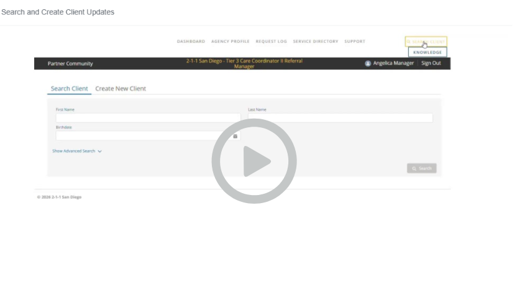Click the Angelica Manager user name
The width and height of the screenshot is (517, 295).
pyautogui.click(x=393, y=63)
